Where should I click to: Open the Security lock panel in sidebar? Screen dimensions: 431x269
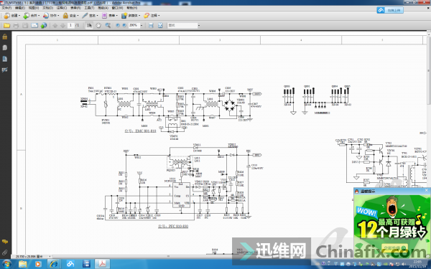(x=5, y=37)
